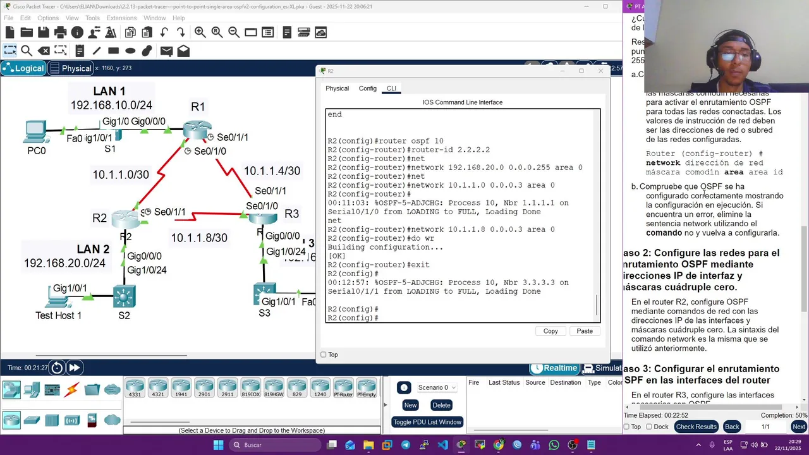Select the Switches subcategory icon

pos(32,420)
